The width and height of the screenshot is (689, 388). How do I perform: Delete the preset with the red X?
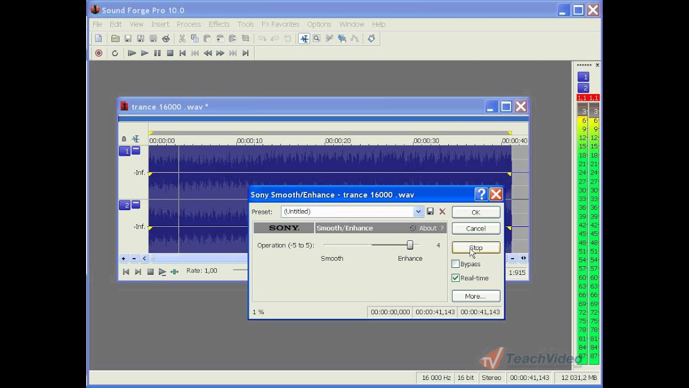click(442, 212)
